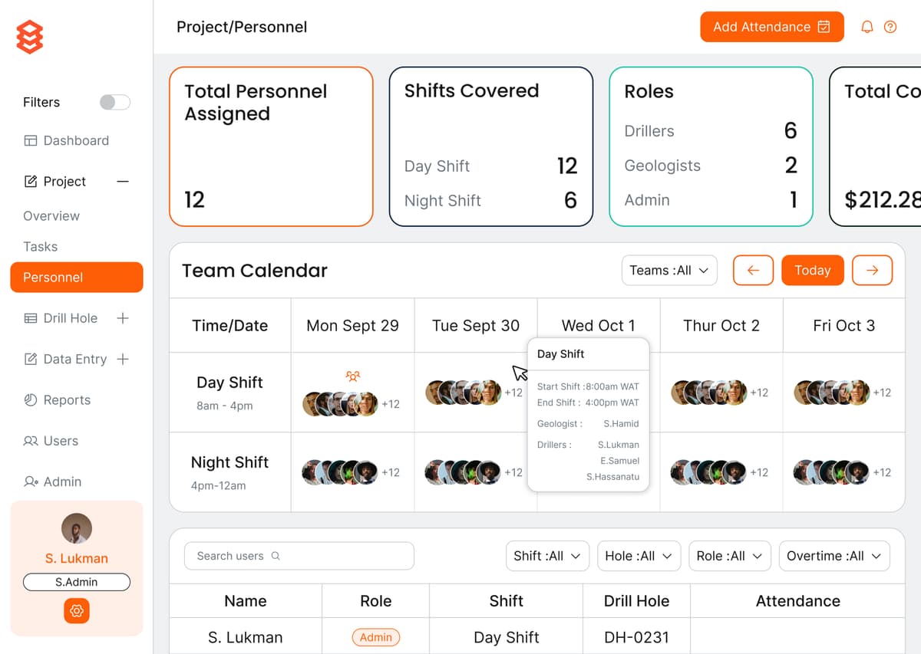Toggle the Filters switch
This screenshot has height=654, width=921.
[x=115, y=102]
